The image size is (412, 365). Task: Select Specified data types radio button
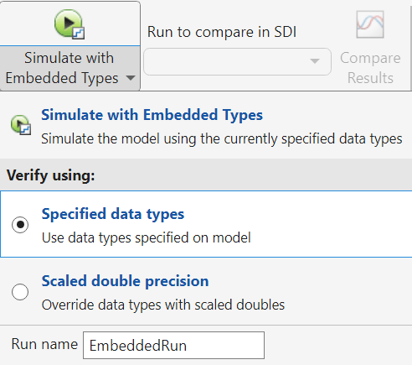tap(20, 225)
